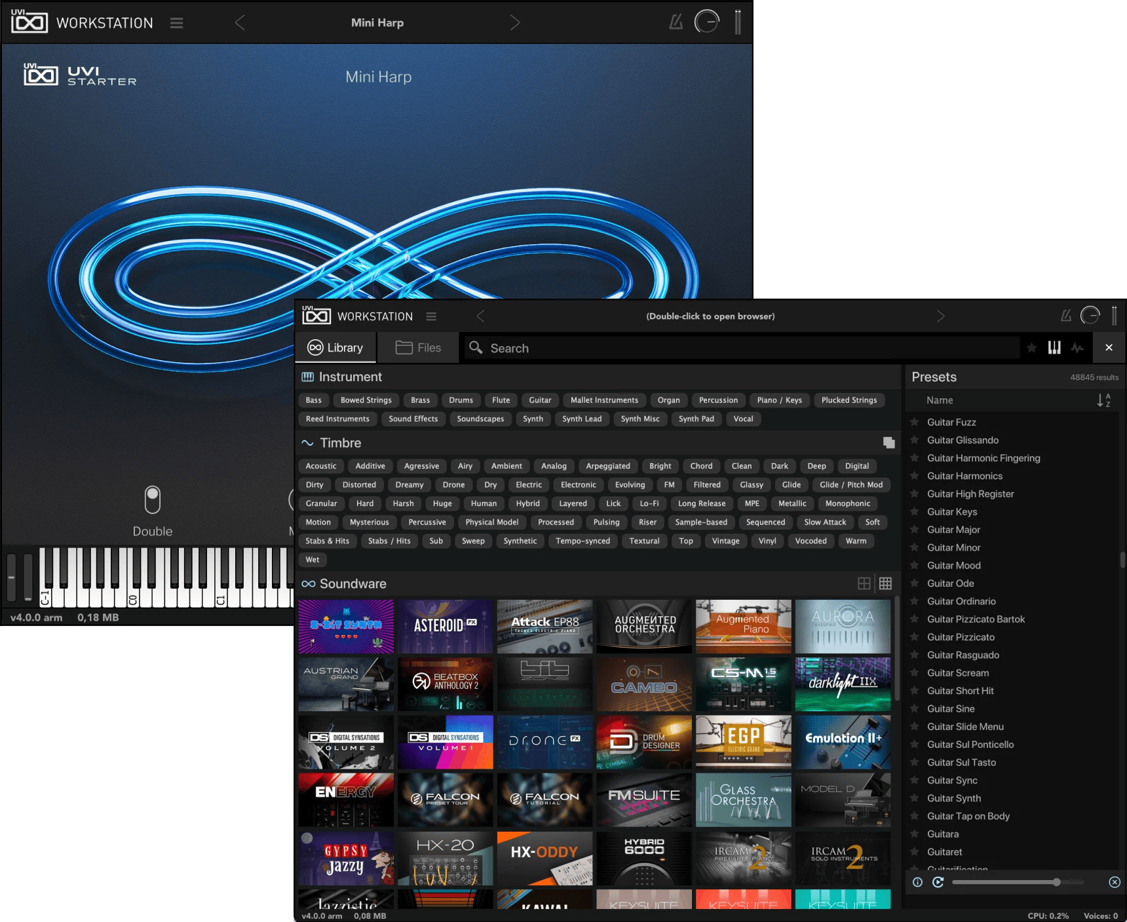Click the Search input field

(x=742, y=348)
